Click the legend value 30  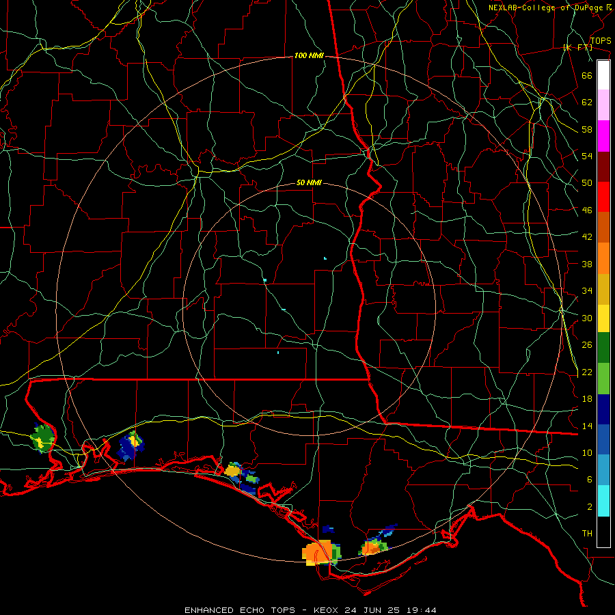pos(587,318)
